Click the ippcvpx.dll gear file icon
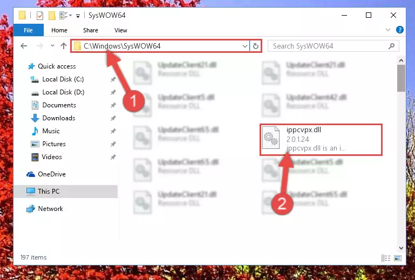 click(271, 138)
